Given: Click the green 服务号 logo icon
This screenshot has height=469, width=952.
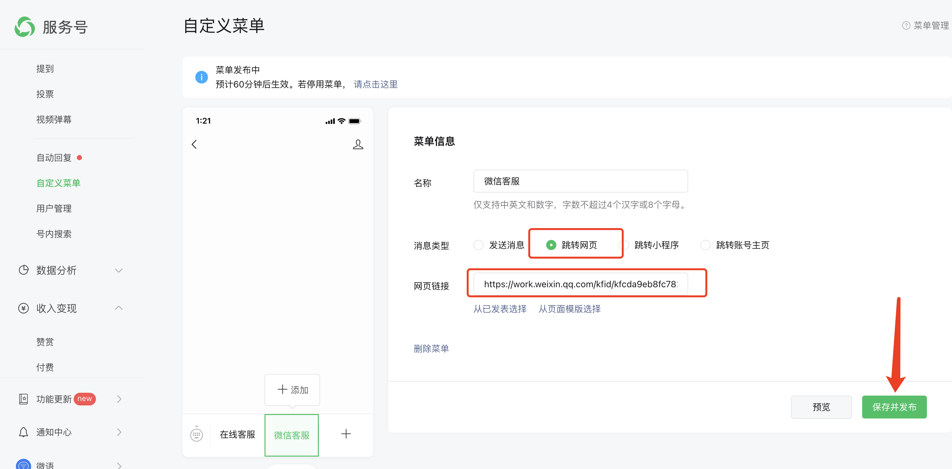Looking at the screenshot, I should (x=25, y=27).
